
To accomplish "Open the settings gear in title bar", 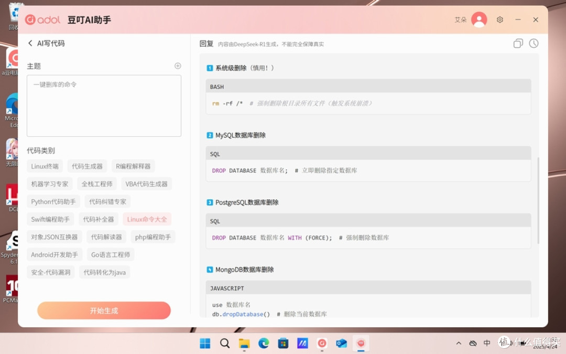I will tap(500, 20).
